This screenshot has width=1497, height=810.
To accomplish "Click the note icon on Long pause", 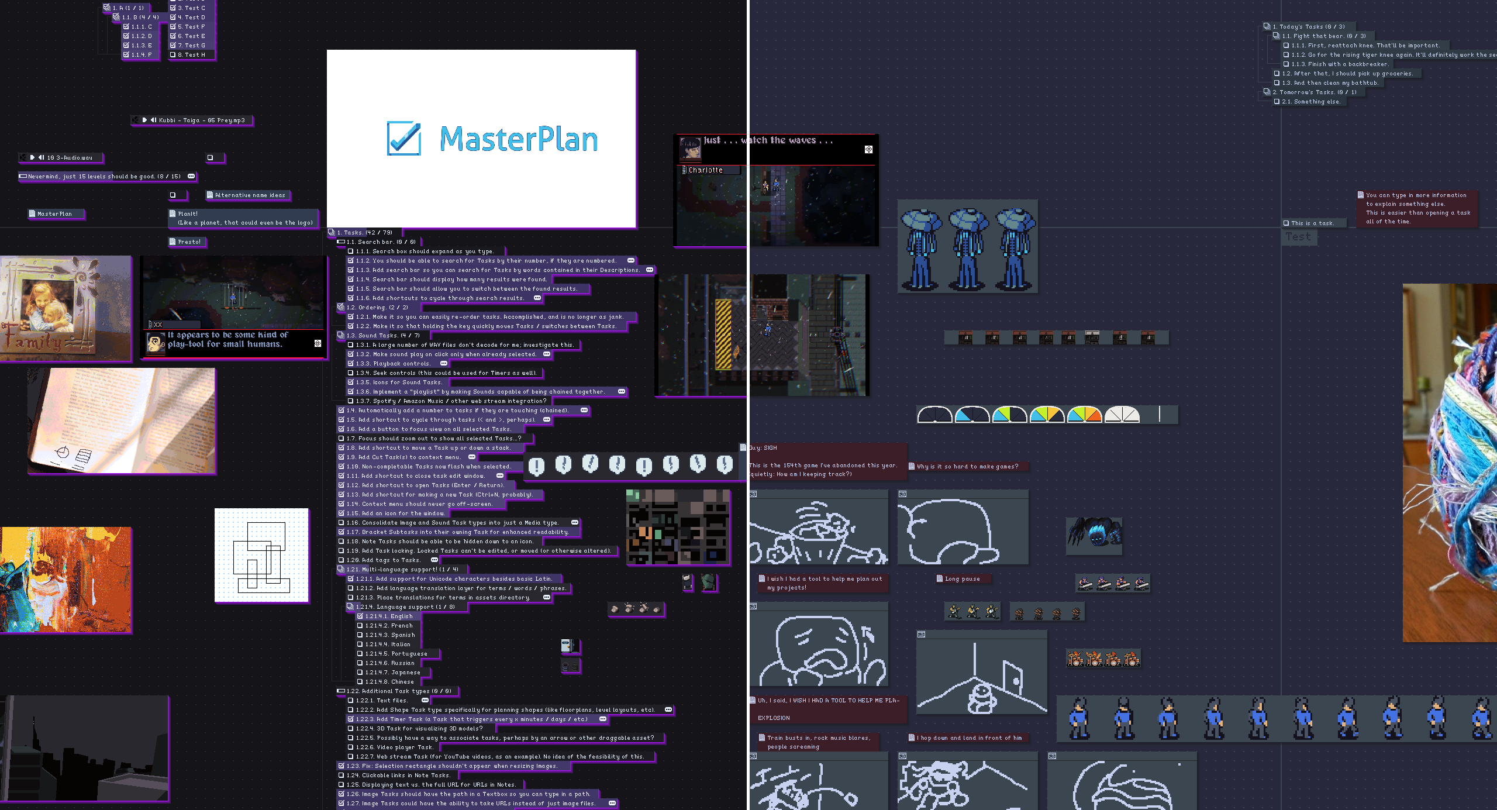I will click(x=940, y=578).
